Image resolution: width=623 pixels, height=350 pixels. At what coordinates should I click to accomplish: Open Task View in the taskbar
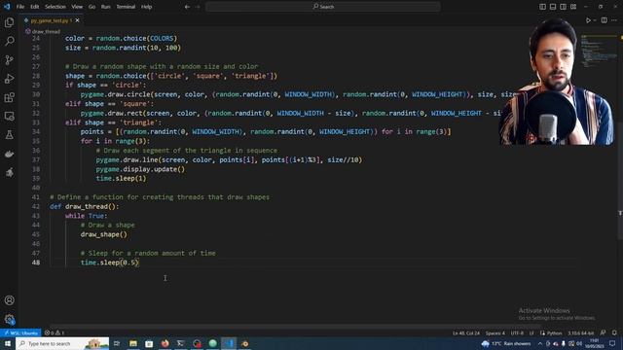[117, 343]
